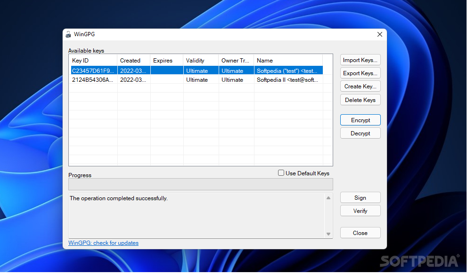Click the operation completed successfully message
The width and height of the screenshot is (467, 274).
coord(119,198)
